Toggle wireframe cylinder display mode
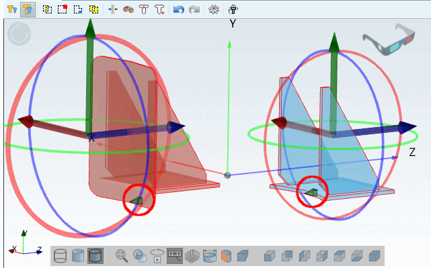 click(x=61, y=256)
